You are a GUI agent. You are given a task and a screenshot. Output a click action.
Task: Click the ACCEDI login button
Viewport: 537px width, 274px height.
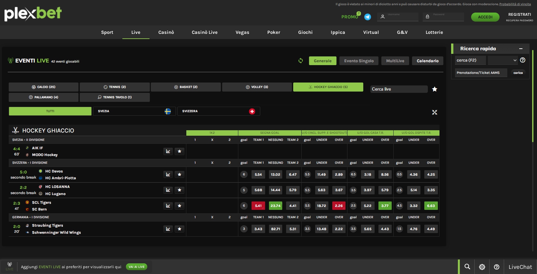coord(485,17)
